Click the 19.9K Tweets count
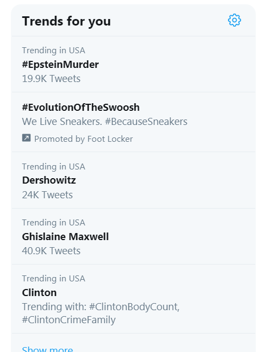 point(51,79)
